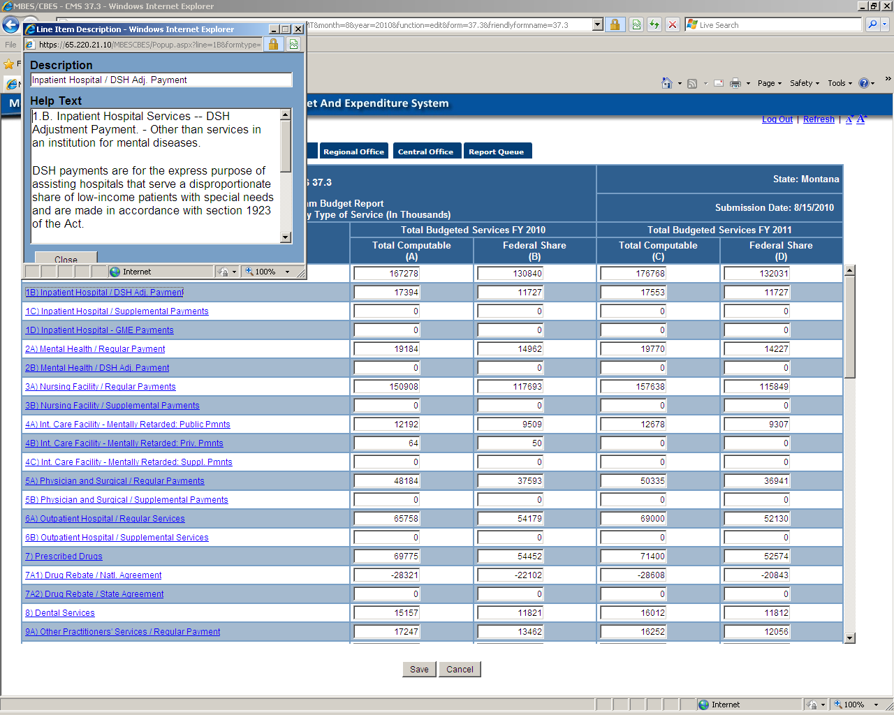The image size is (894, 715).
Task: Click the Read Mail envelope icon
Action: [x=718, y=83]
